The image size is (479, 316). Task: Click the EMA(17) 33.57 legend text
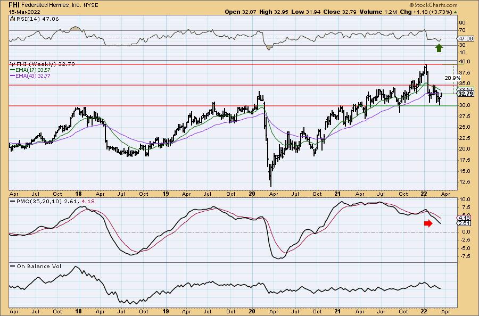point(33,70)
